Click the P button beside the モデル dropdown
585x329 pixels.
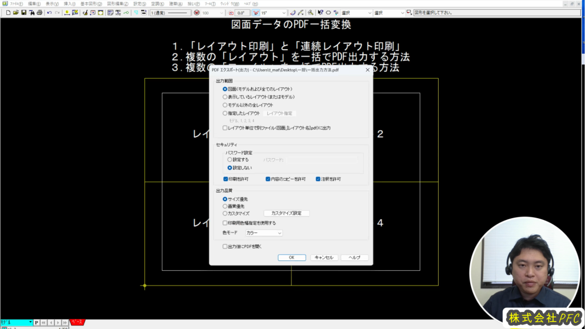pos(37,323)
